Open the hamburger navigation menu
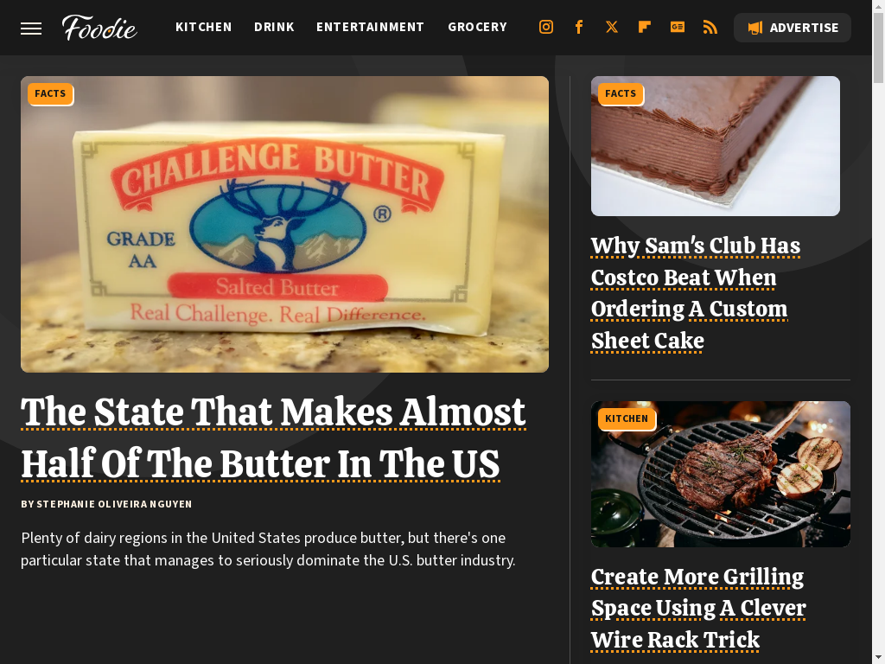Image resolution: width=885 pixels, height=664 pixels. [x=31, y=29]
